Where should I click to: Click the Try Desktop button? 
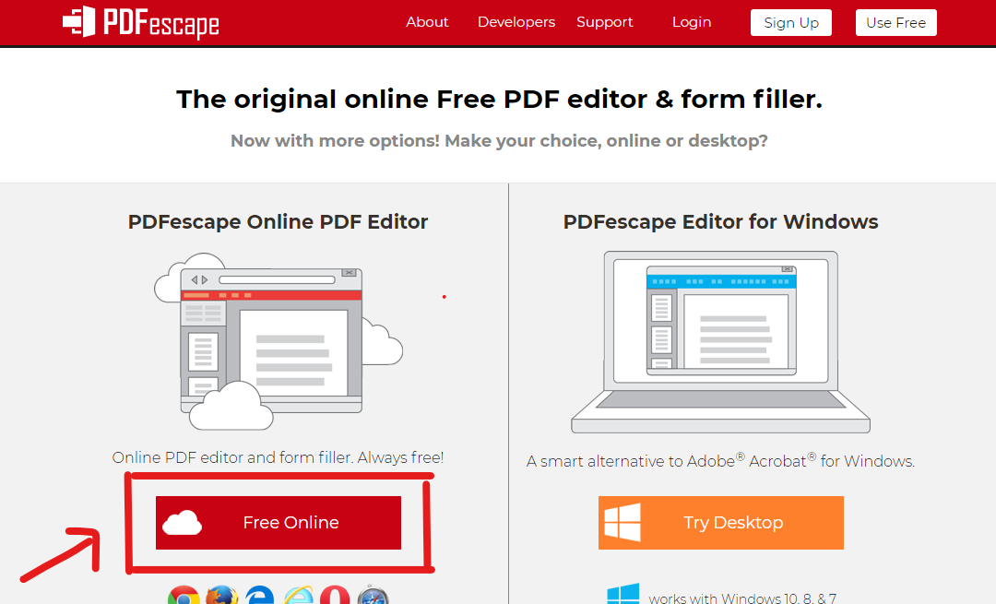(x=720, y=522)
